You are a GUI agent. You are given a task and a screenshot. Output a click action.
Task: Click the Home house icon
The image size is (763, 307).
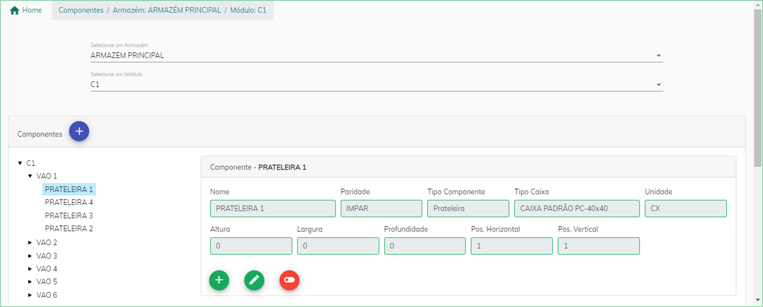(x=15, y=10)
